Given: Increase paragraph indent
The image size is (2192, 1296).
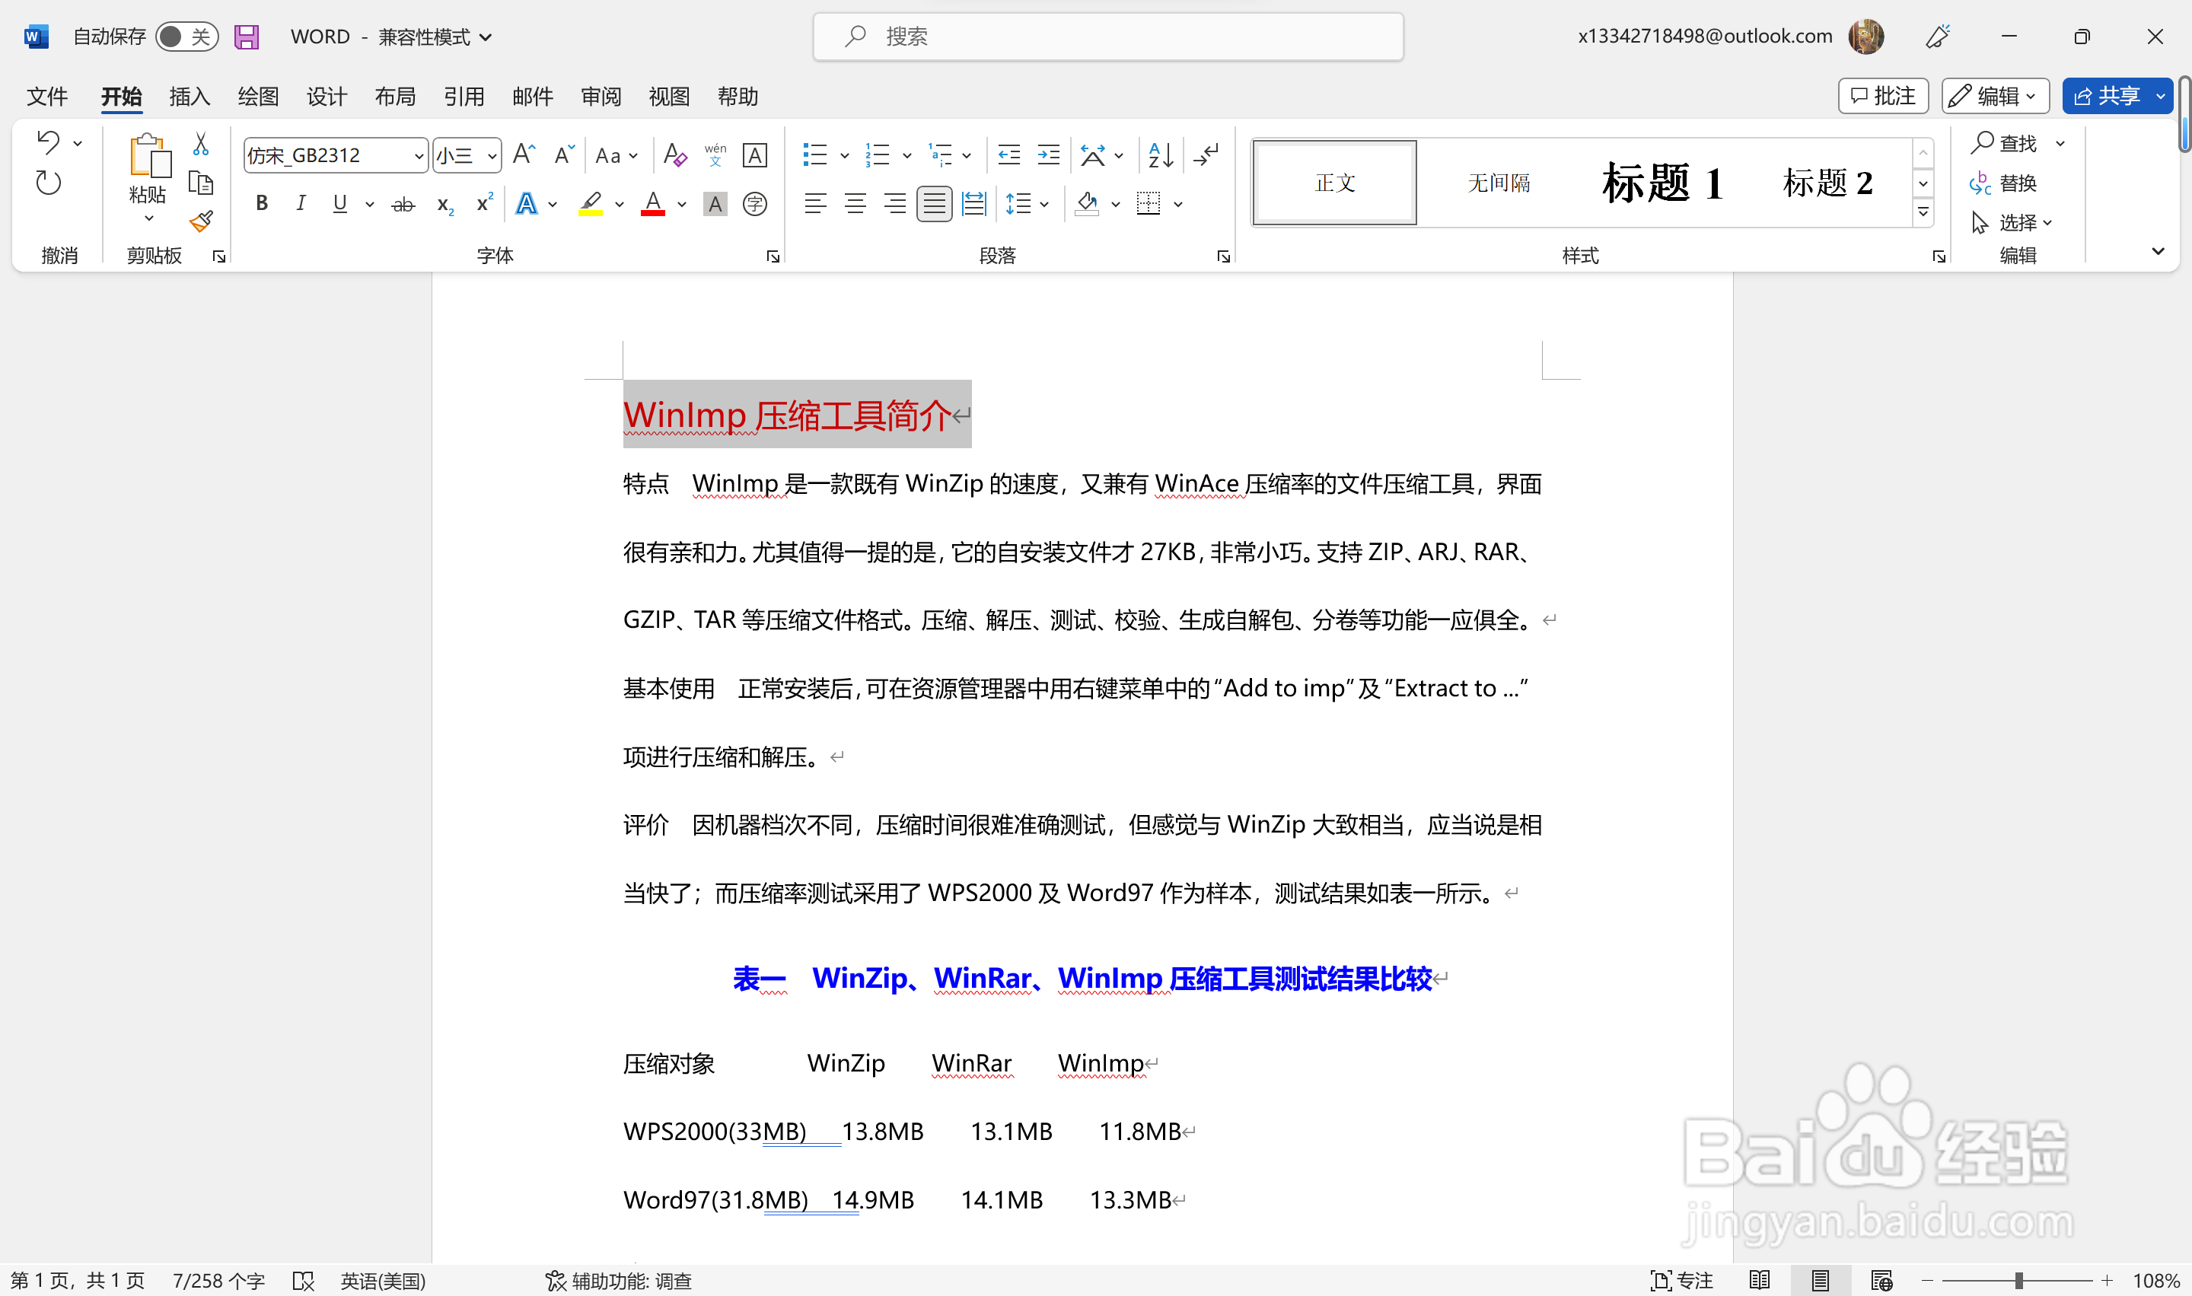Looking at the screenshot, I should pos(1048,155).
